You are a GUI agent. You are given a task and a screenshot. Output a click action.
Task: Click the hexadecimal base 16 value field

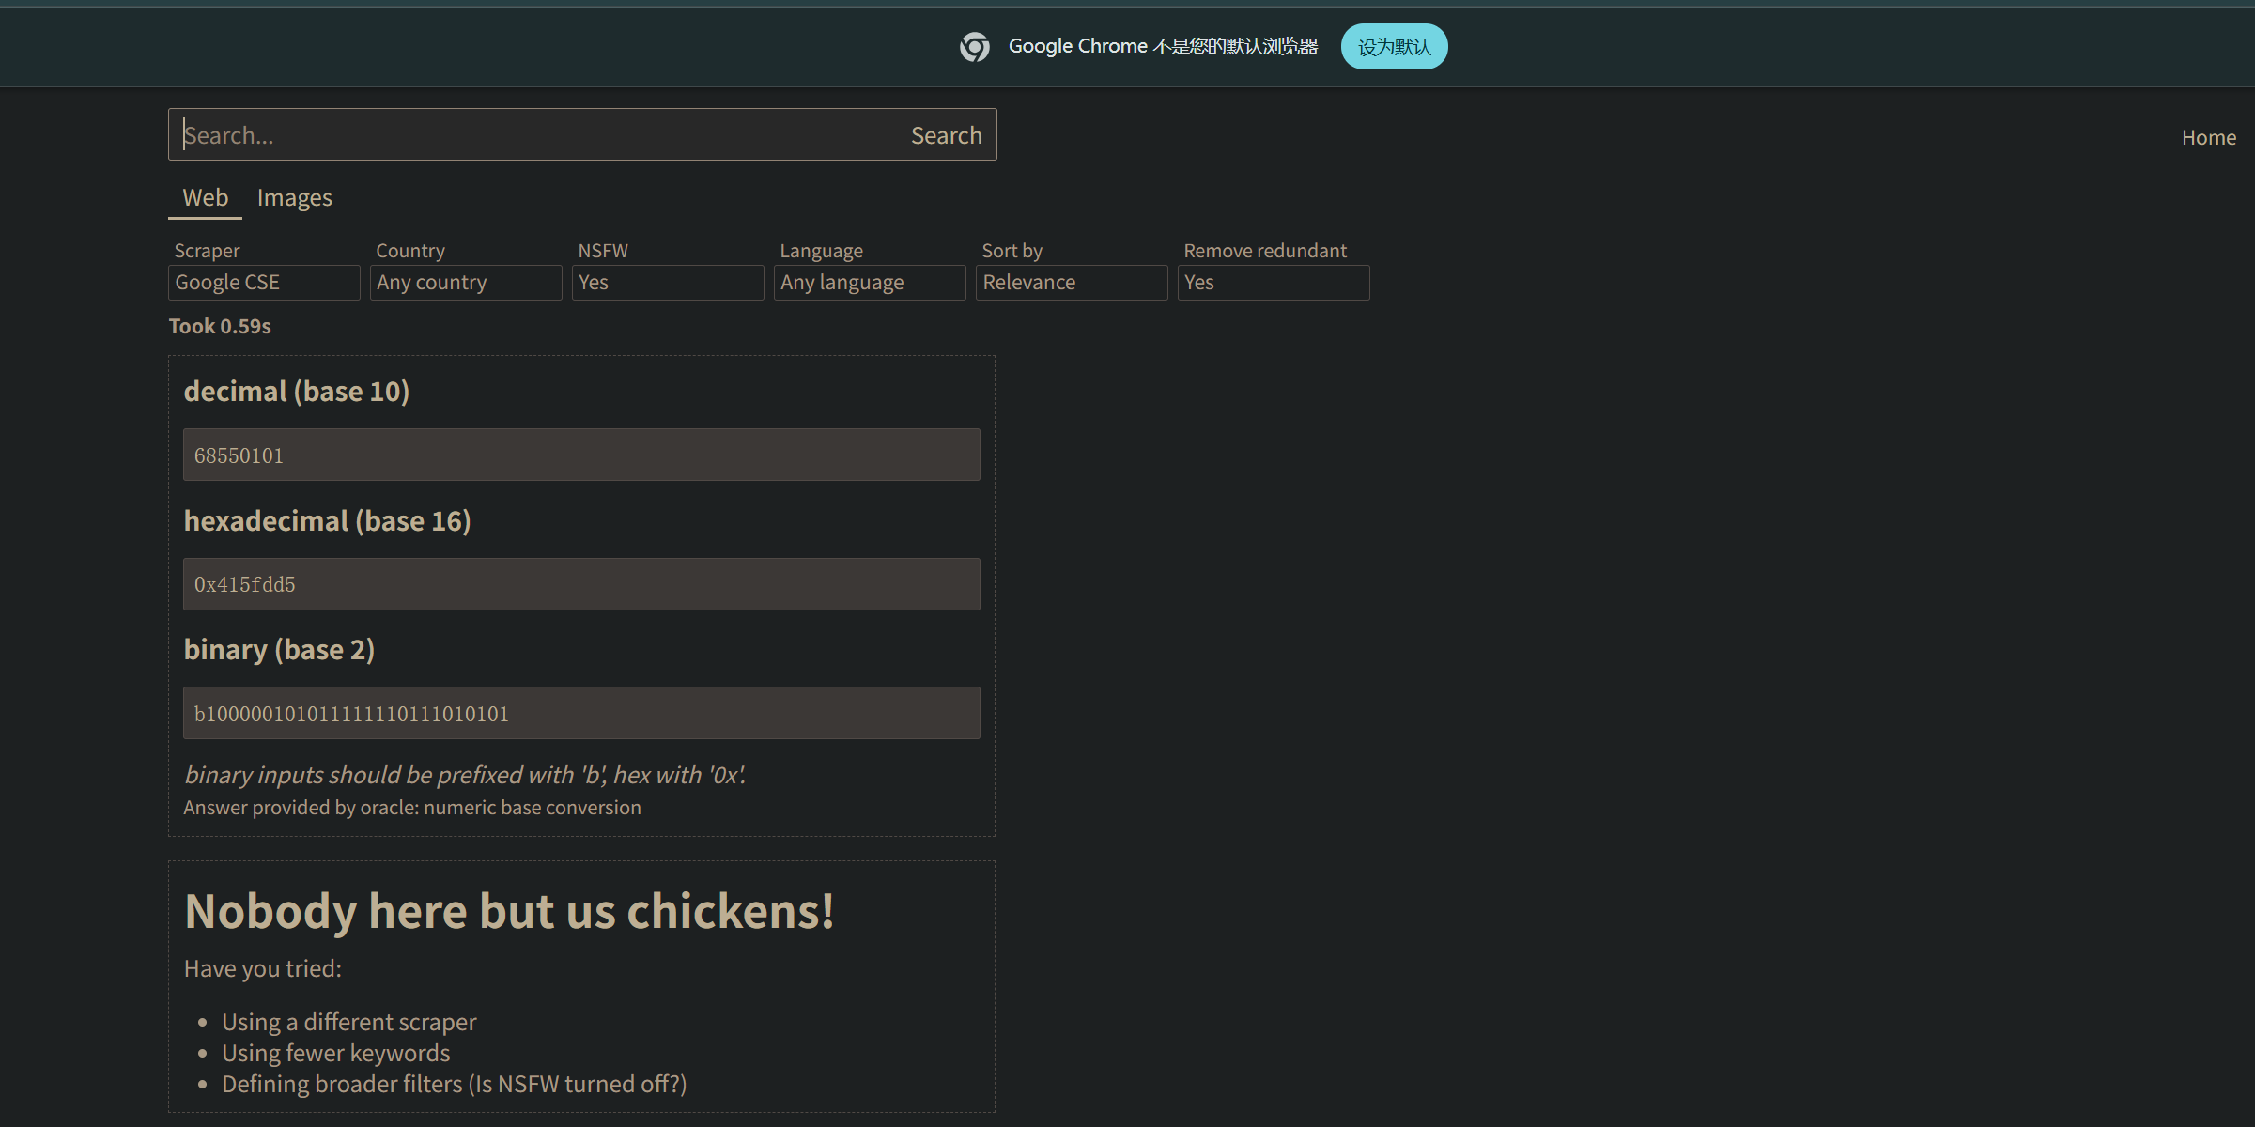(x=581, y=584)
